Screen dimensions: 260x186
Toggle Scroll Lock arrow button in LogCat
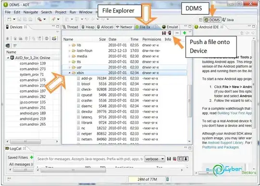click(185, 159)
